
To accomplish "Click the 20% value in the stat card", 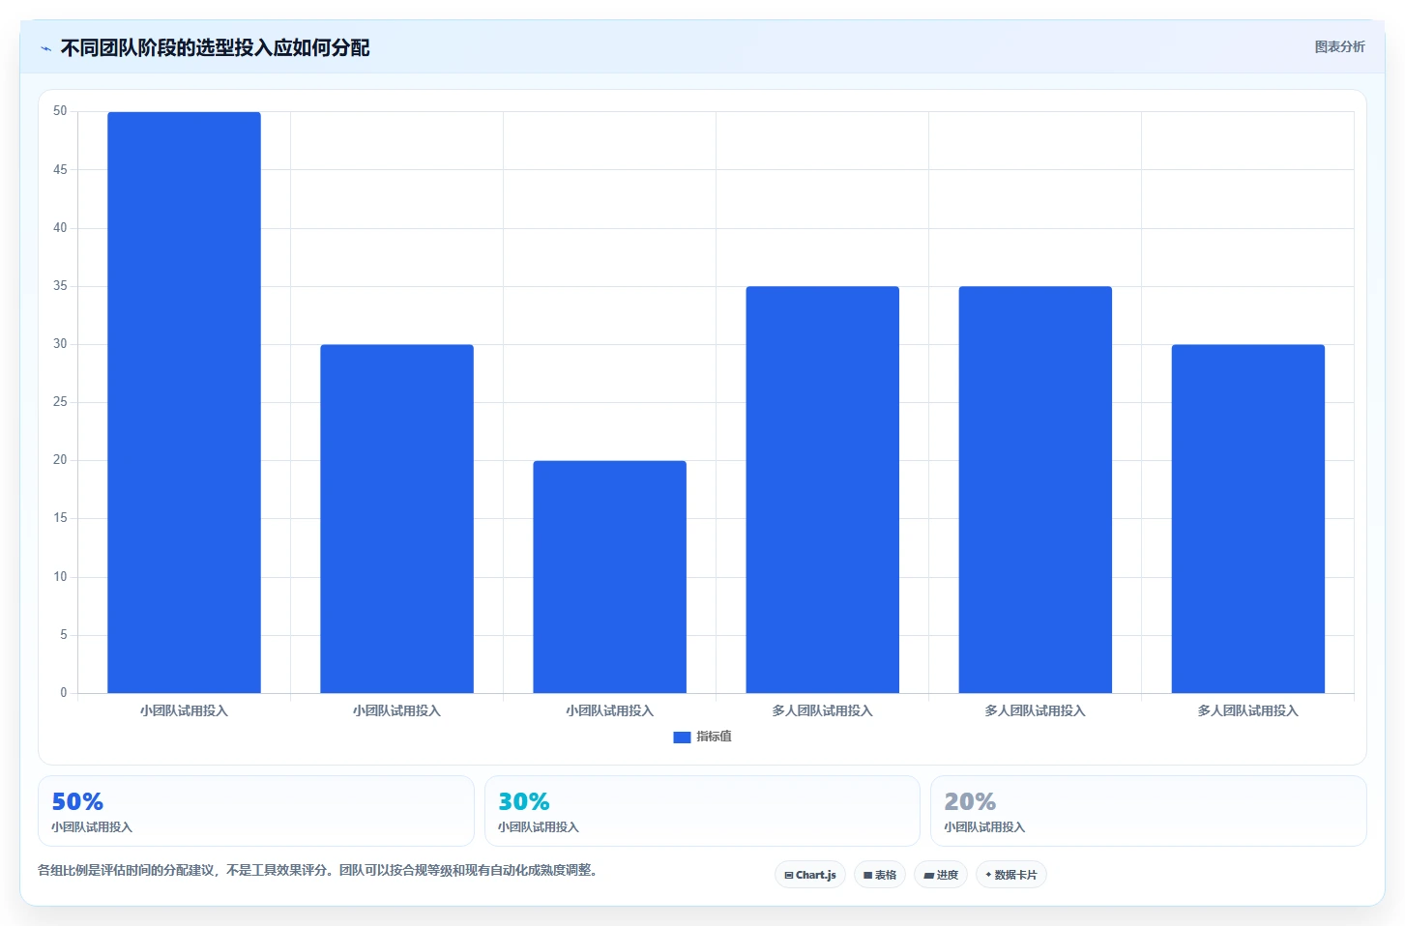I will [970, 801].
